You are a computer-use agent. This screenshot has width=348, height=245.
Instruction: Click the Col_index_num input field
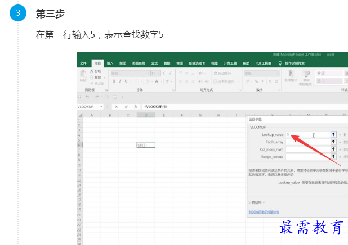[308, 149]
